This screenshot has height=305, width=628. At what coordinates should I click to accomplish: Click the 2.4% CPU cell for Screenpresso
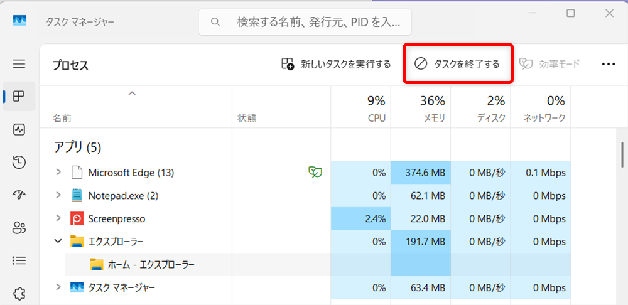tap(361, 218)
